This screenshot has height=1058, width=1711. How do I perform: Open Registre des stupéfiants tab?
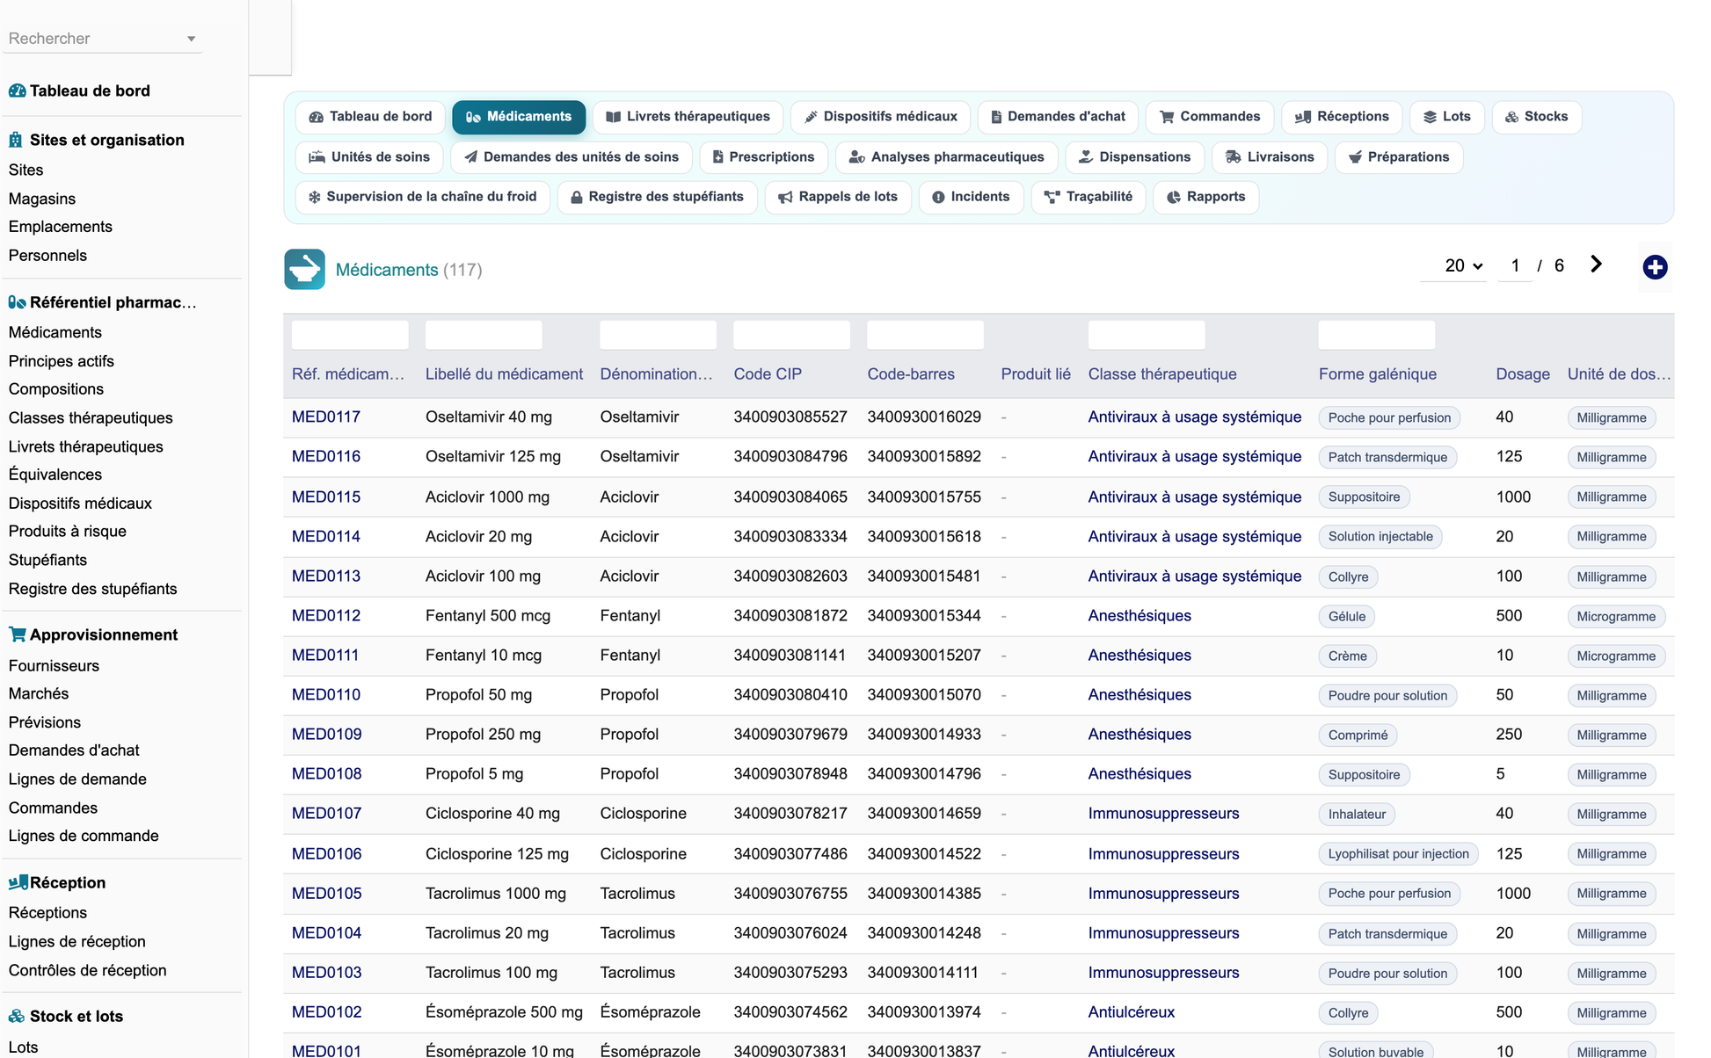point(658,197)
